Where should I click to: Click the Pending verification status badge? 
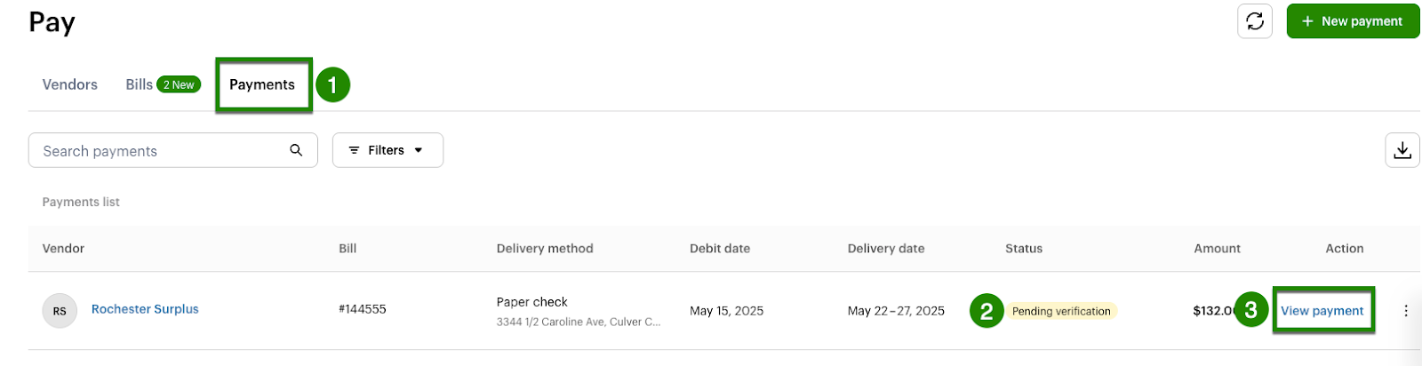(x=1061, y=311)
